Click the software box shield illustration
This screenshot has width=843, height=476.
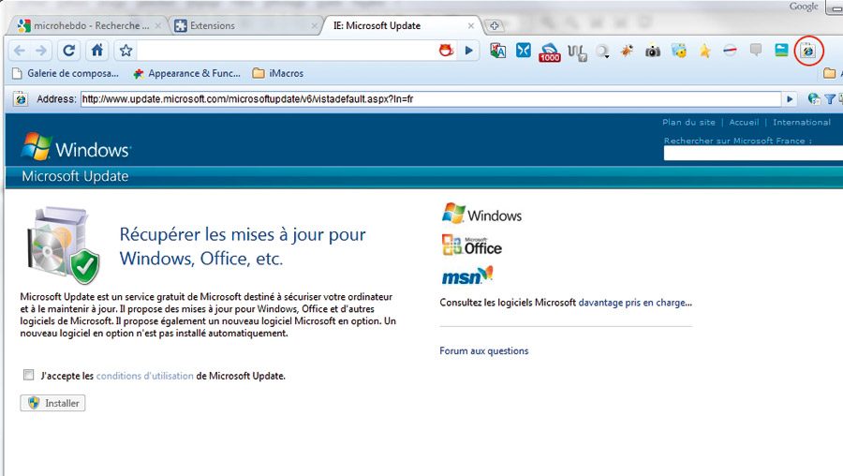pyautogui.click(x=64, y=245)
